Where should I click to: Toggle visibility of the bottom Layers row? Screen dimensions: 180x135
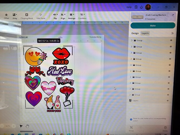click(168, 101)
